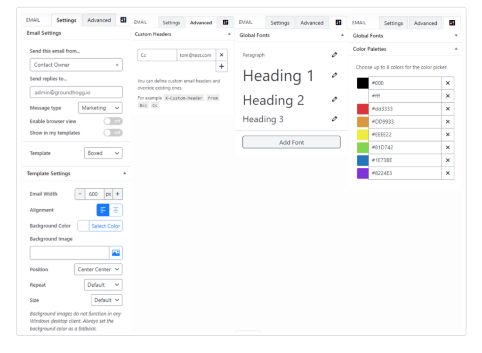This screenshot has height=353, width=482.
Task: Select Advanced tab above Custom Headers
Action: click(201, 23)
